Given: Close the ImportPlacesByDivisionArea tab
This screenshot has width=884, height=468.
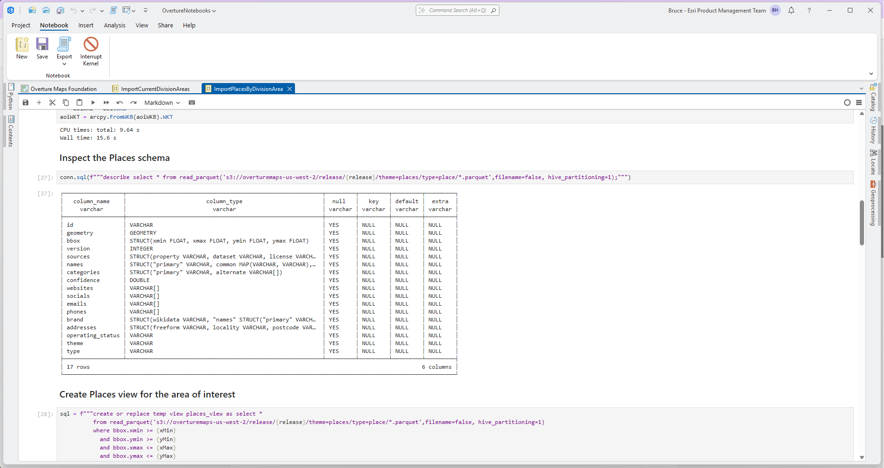Looking at the screenshot, I should (289, 89).
